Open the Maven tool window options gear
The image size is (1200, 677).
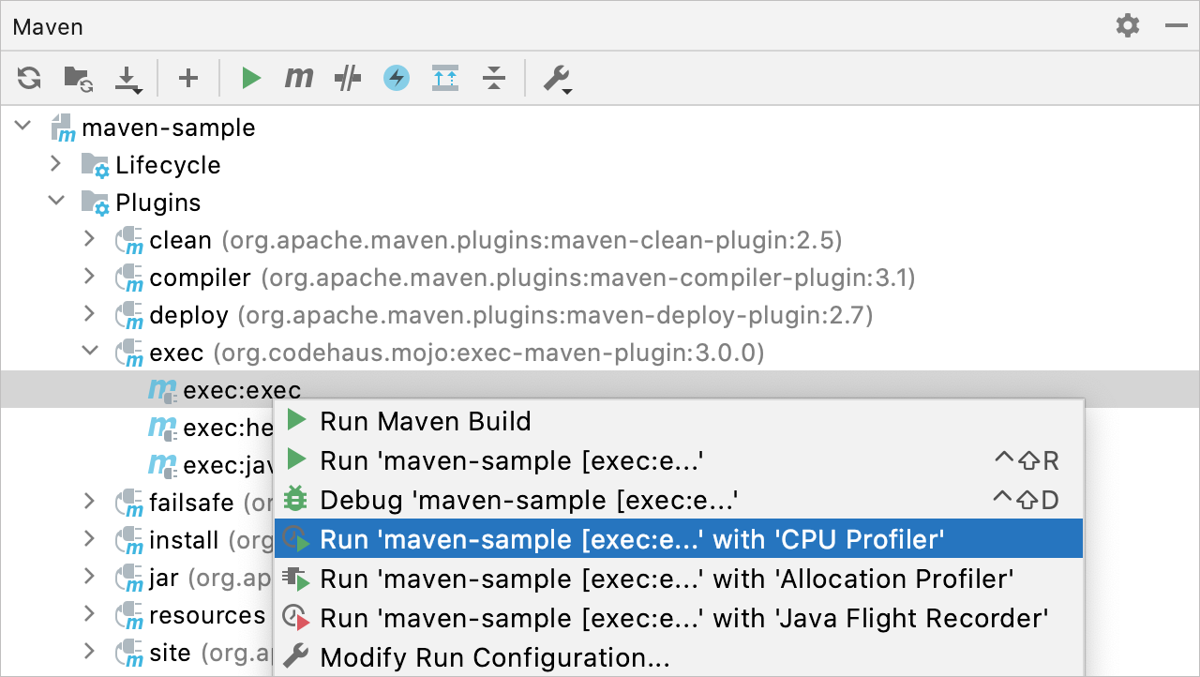(x=1127, y=26)
